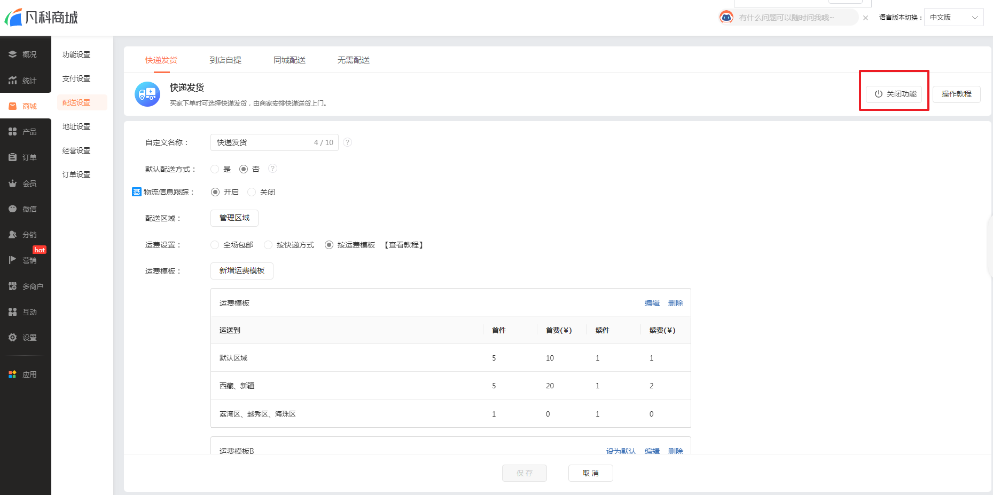Screen dimensions: 993x495
Task: Open the 会员 members crown icon
Action: click(x=12, y=183)
